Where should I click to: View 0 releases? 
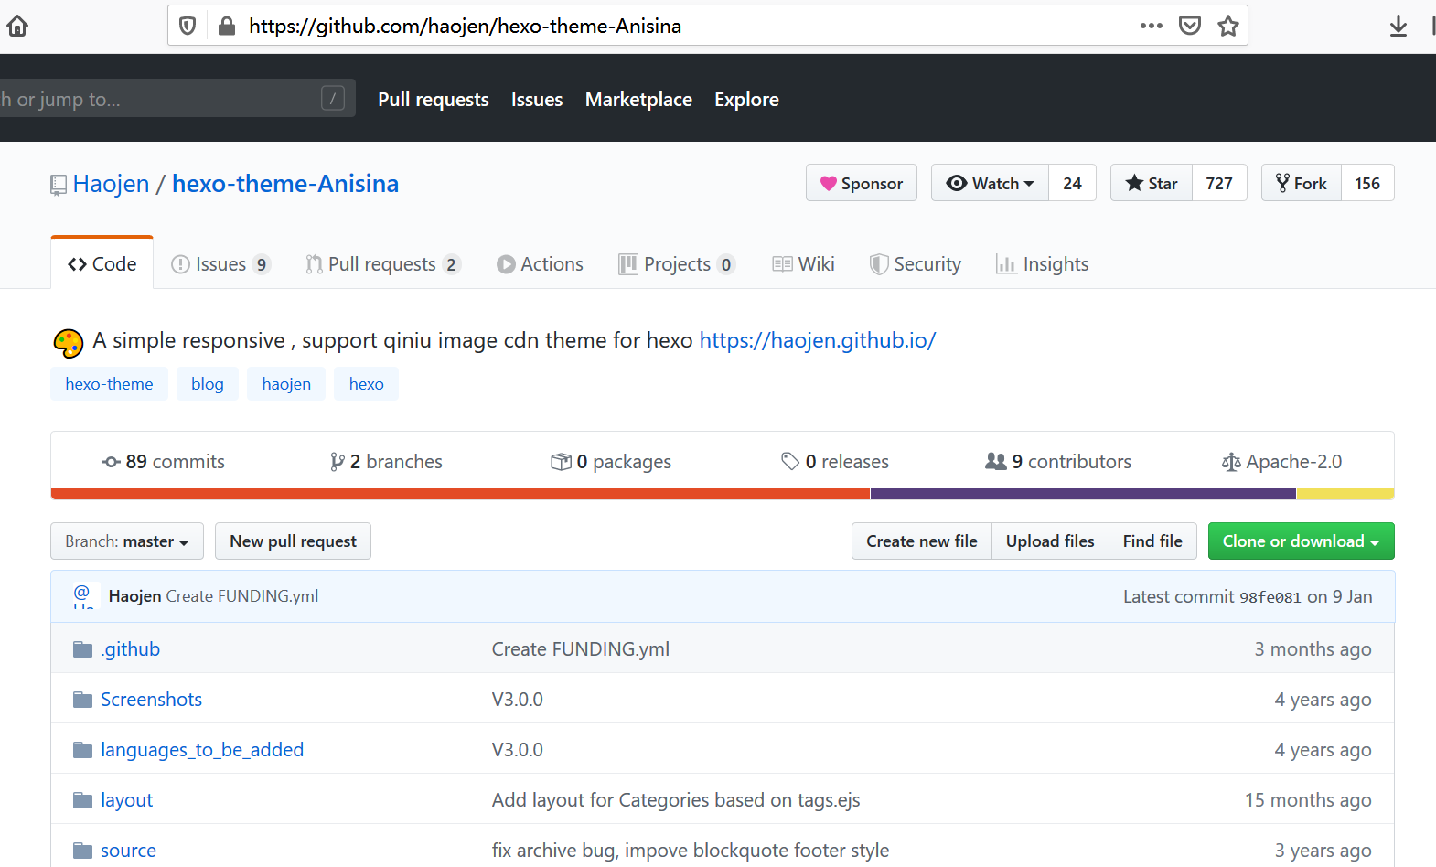click(835, 462)
